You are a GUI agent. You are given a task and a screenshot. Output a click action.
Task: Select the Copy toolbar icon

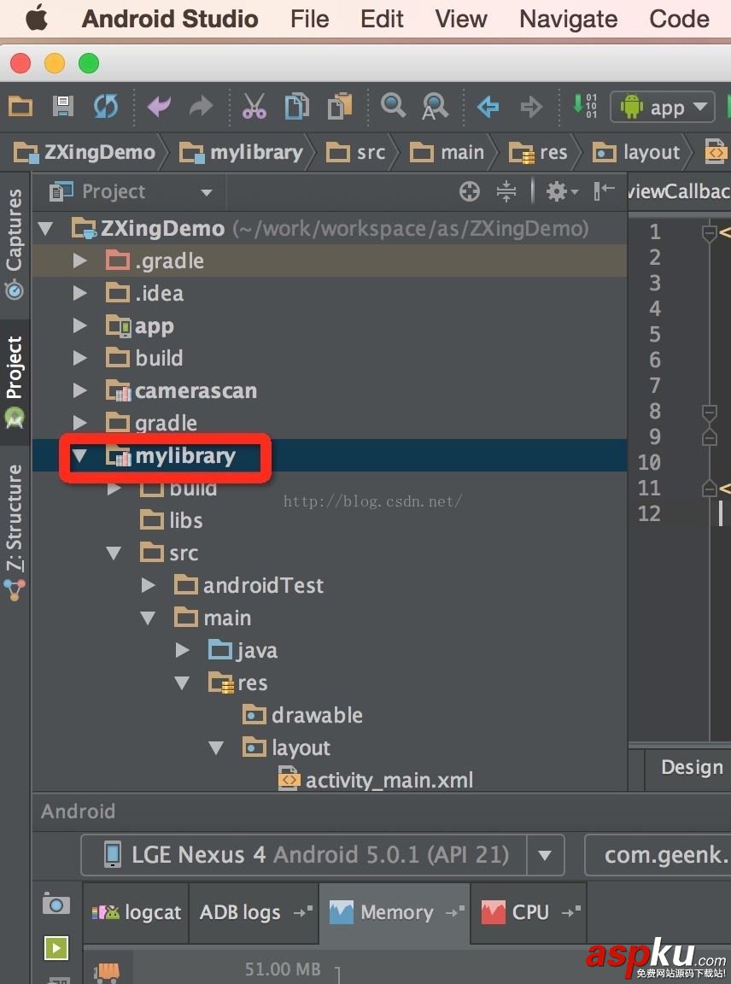(296, 106)
